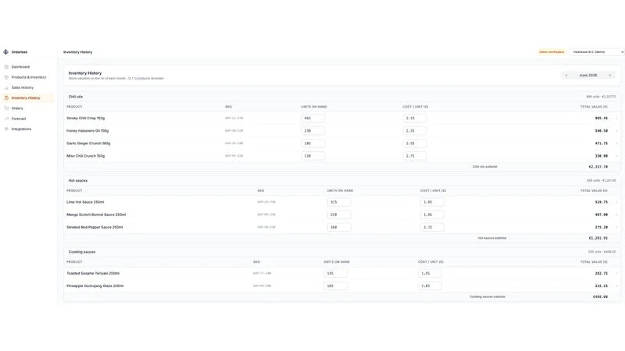
Task: Click the Chili oils section heading
Action: click(76, 97)
